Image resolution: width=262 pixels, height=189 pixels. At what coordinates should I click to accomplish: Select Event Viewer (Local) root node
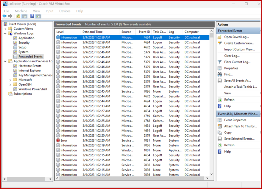pyautogui.click(x=22, y=24)
